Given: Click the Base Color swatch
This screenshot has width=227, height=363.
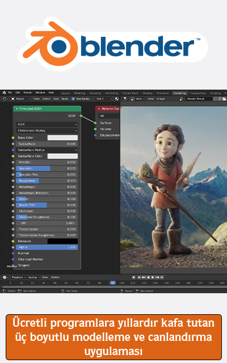Looking at the screenshot, I should (62, 138).
